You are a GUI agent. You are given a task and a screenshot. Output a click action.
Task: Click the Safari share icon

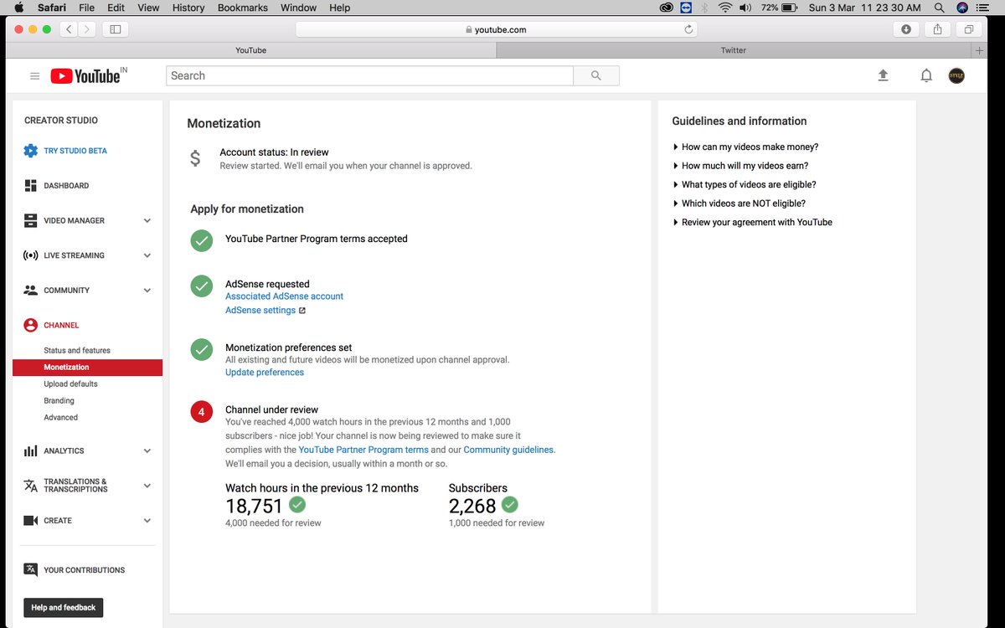(x=937, y=29)
